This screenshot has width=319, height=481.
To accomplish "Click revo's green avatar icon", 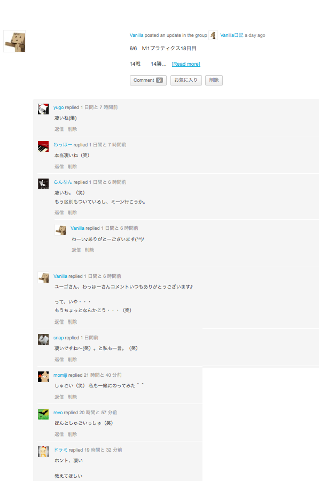I will [x=43, y=414].
